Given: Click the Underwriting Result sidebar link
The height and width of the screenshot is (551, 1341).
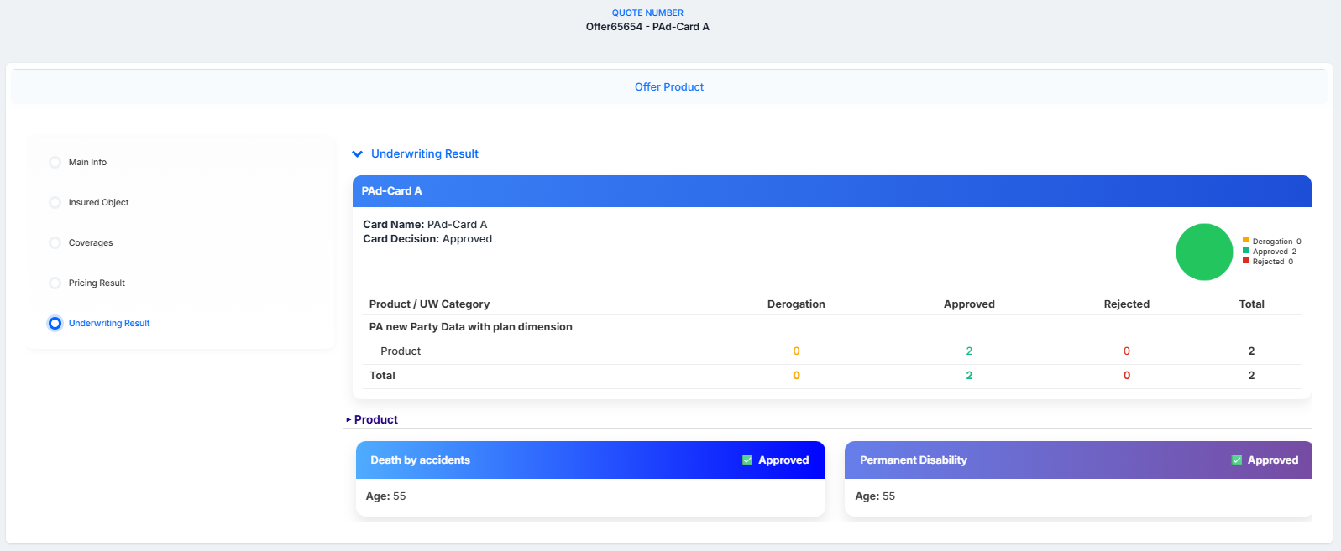Looking at the screenshot, I should [x=109, y=323].
